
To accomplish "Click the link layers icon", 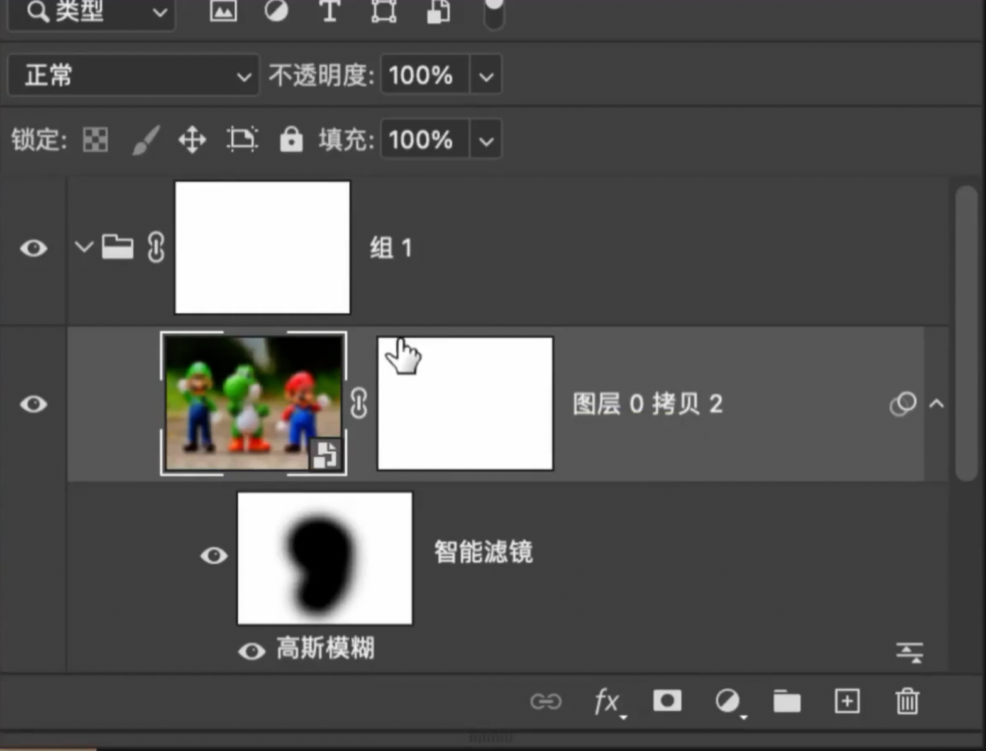I will tap(545, 701).
